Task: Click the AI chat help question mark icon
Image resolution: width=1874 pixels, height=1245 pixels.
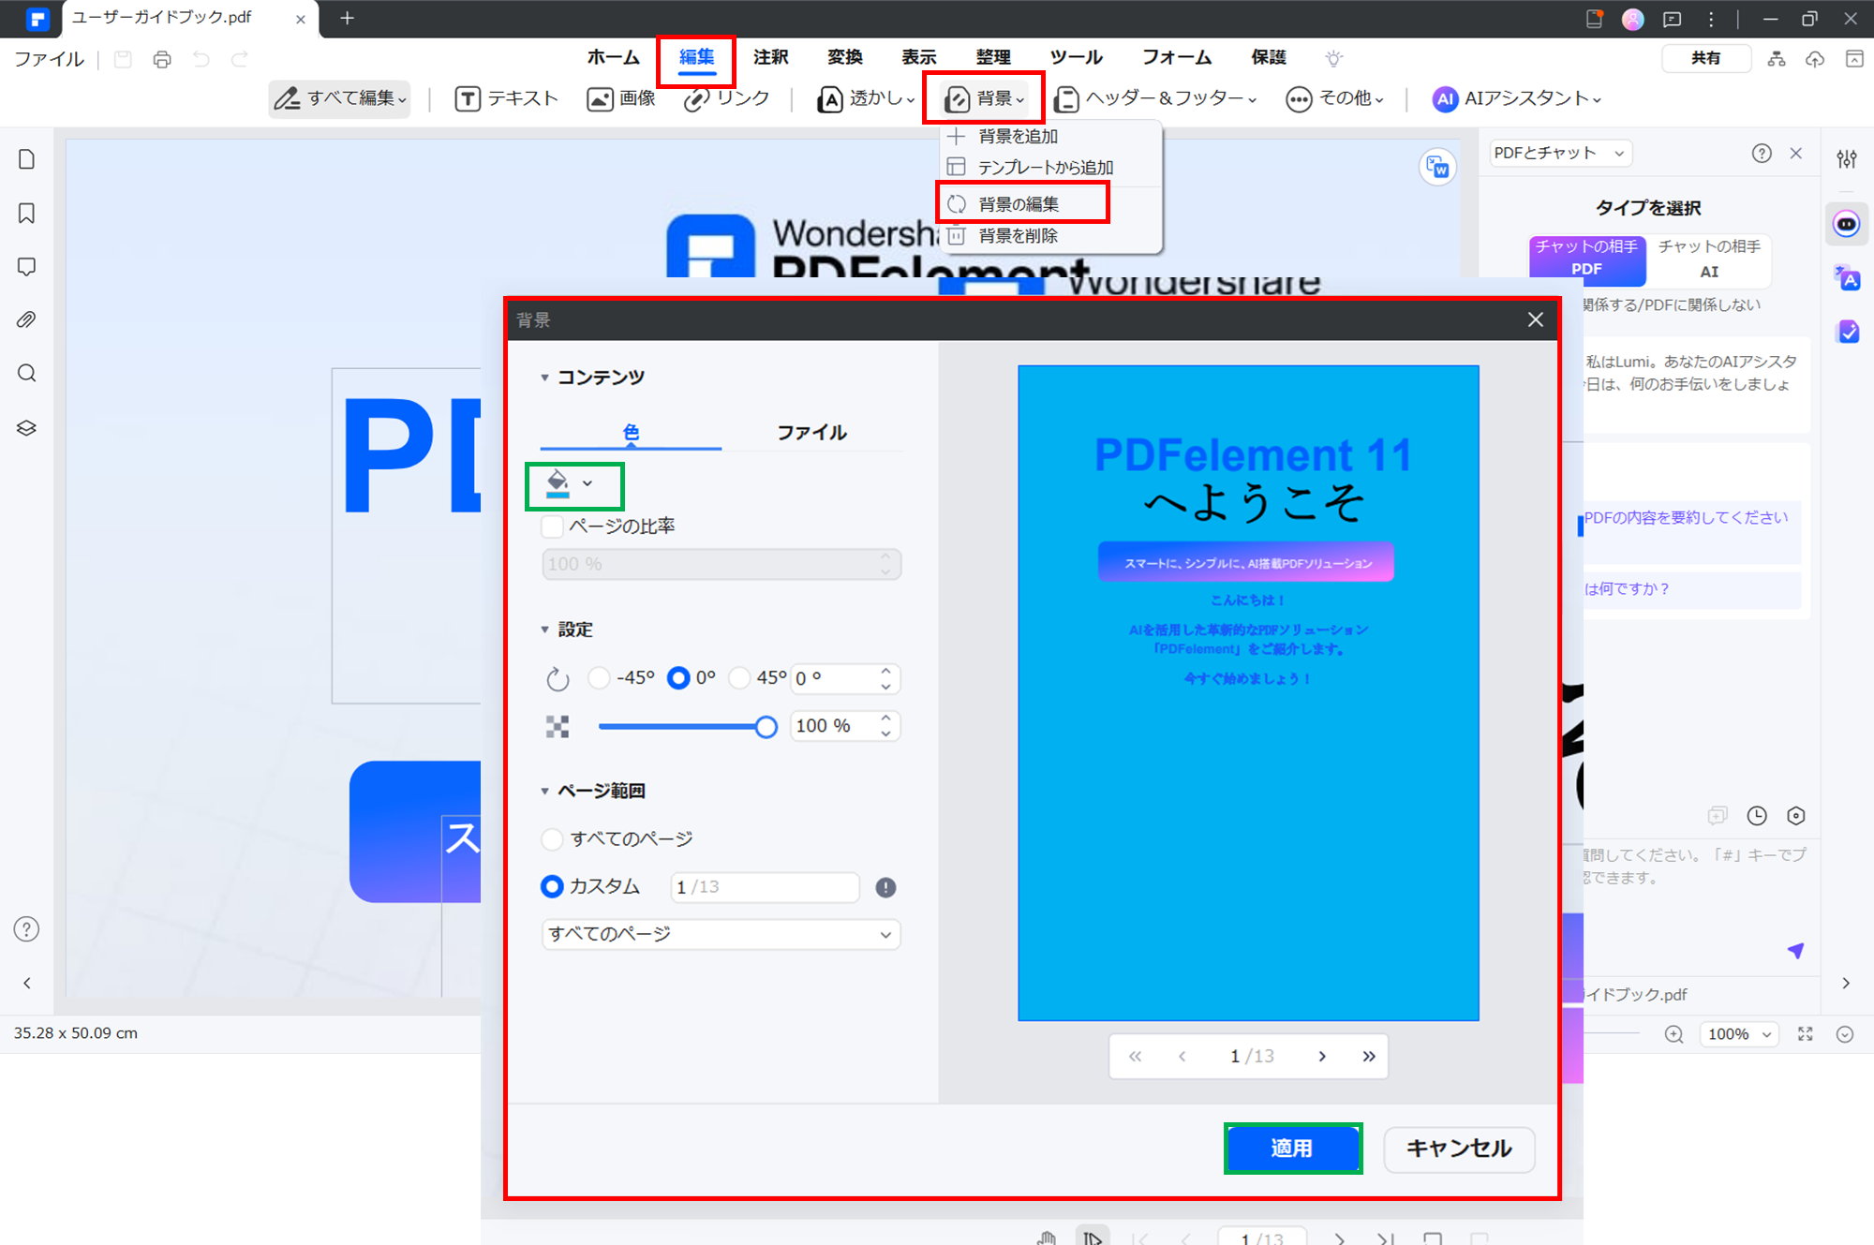Action: tap(1762, 154)
